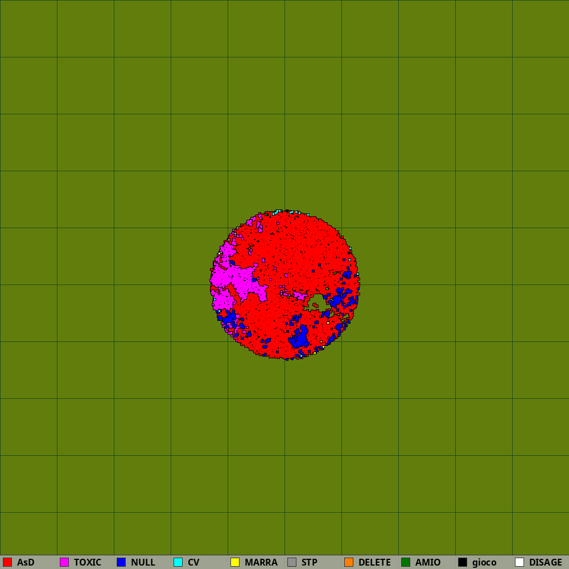Click the cyan CV legend swatch
Image resolution: width=569 pixels, height=569 pixels.
point(178,562)
